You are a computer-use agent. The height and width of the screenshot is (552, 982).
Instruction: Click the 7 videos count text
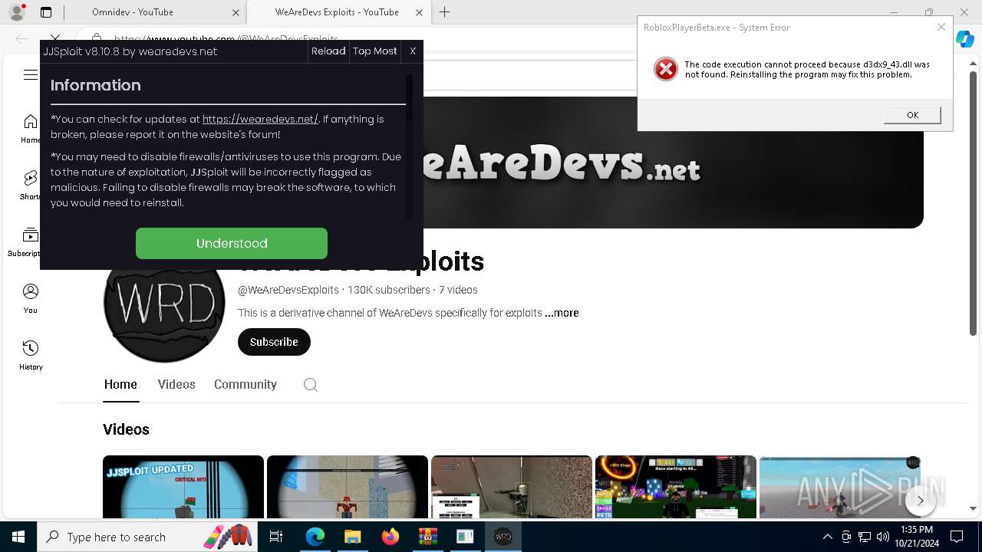click(458, 290)
